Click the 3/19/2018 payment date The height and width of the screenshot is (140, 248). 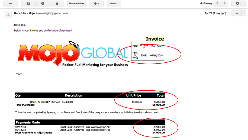tap(20, 127)
